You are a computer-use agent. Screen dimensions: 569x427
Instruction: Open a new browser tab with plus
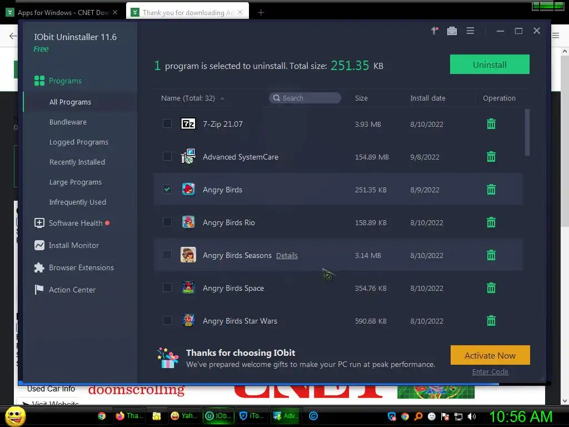click(261, 13)
